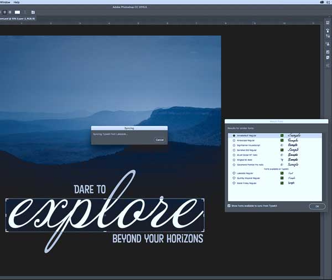Favorite the Kinescope Regular font star

coord(234,140)
